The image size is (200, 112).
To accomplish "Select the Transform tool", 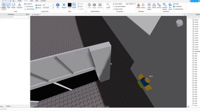I will (x=19, y=6).
